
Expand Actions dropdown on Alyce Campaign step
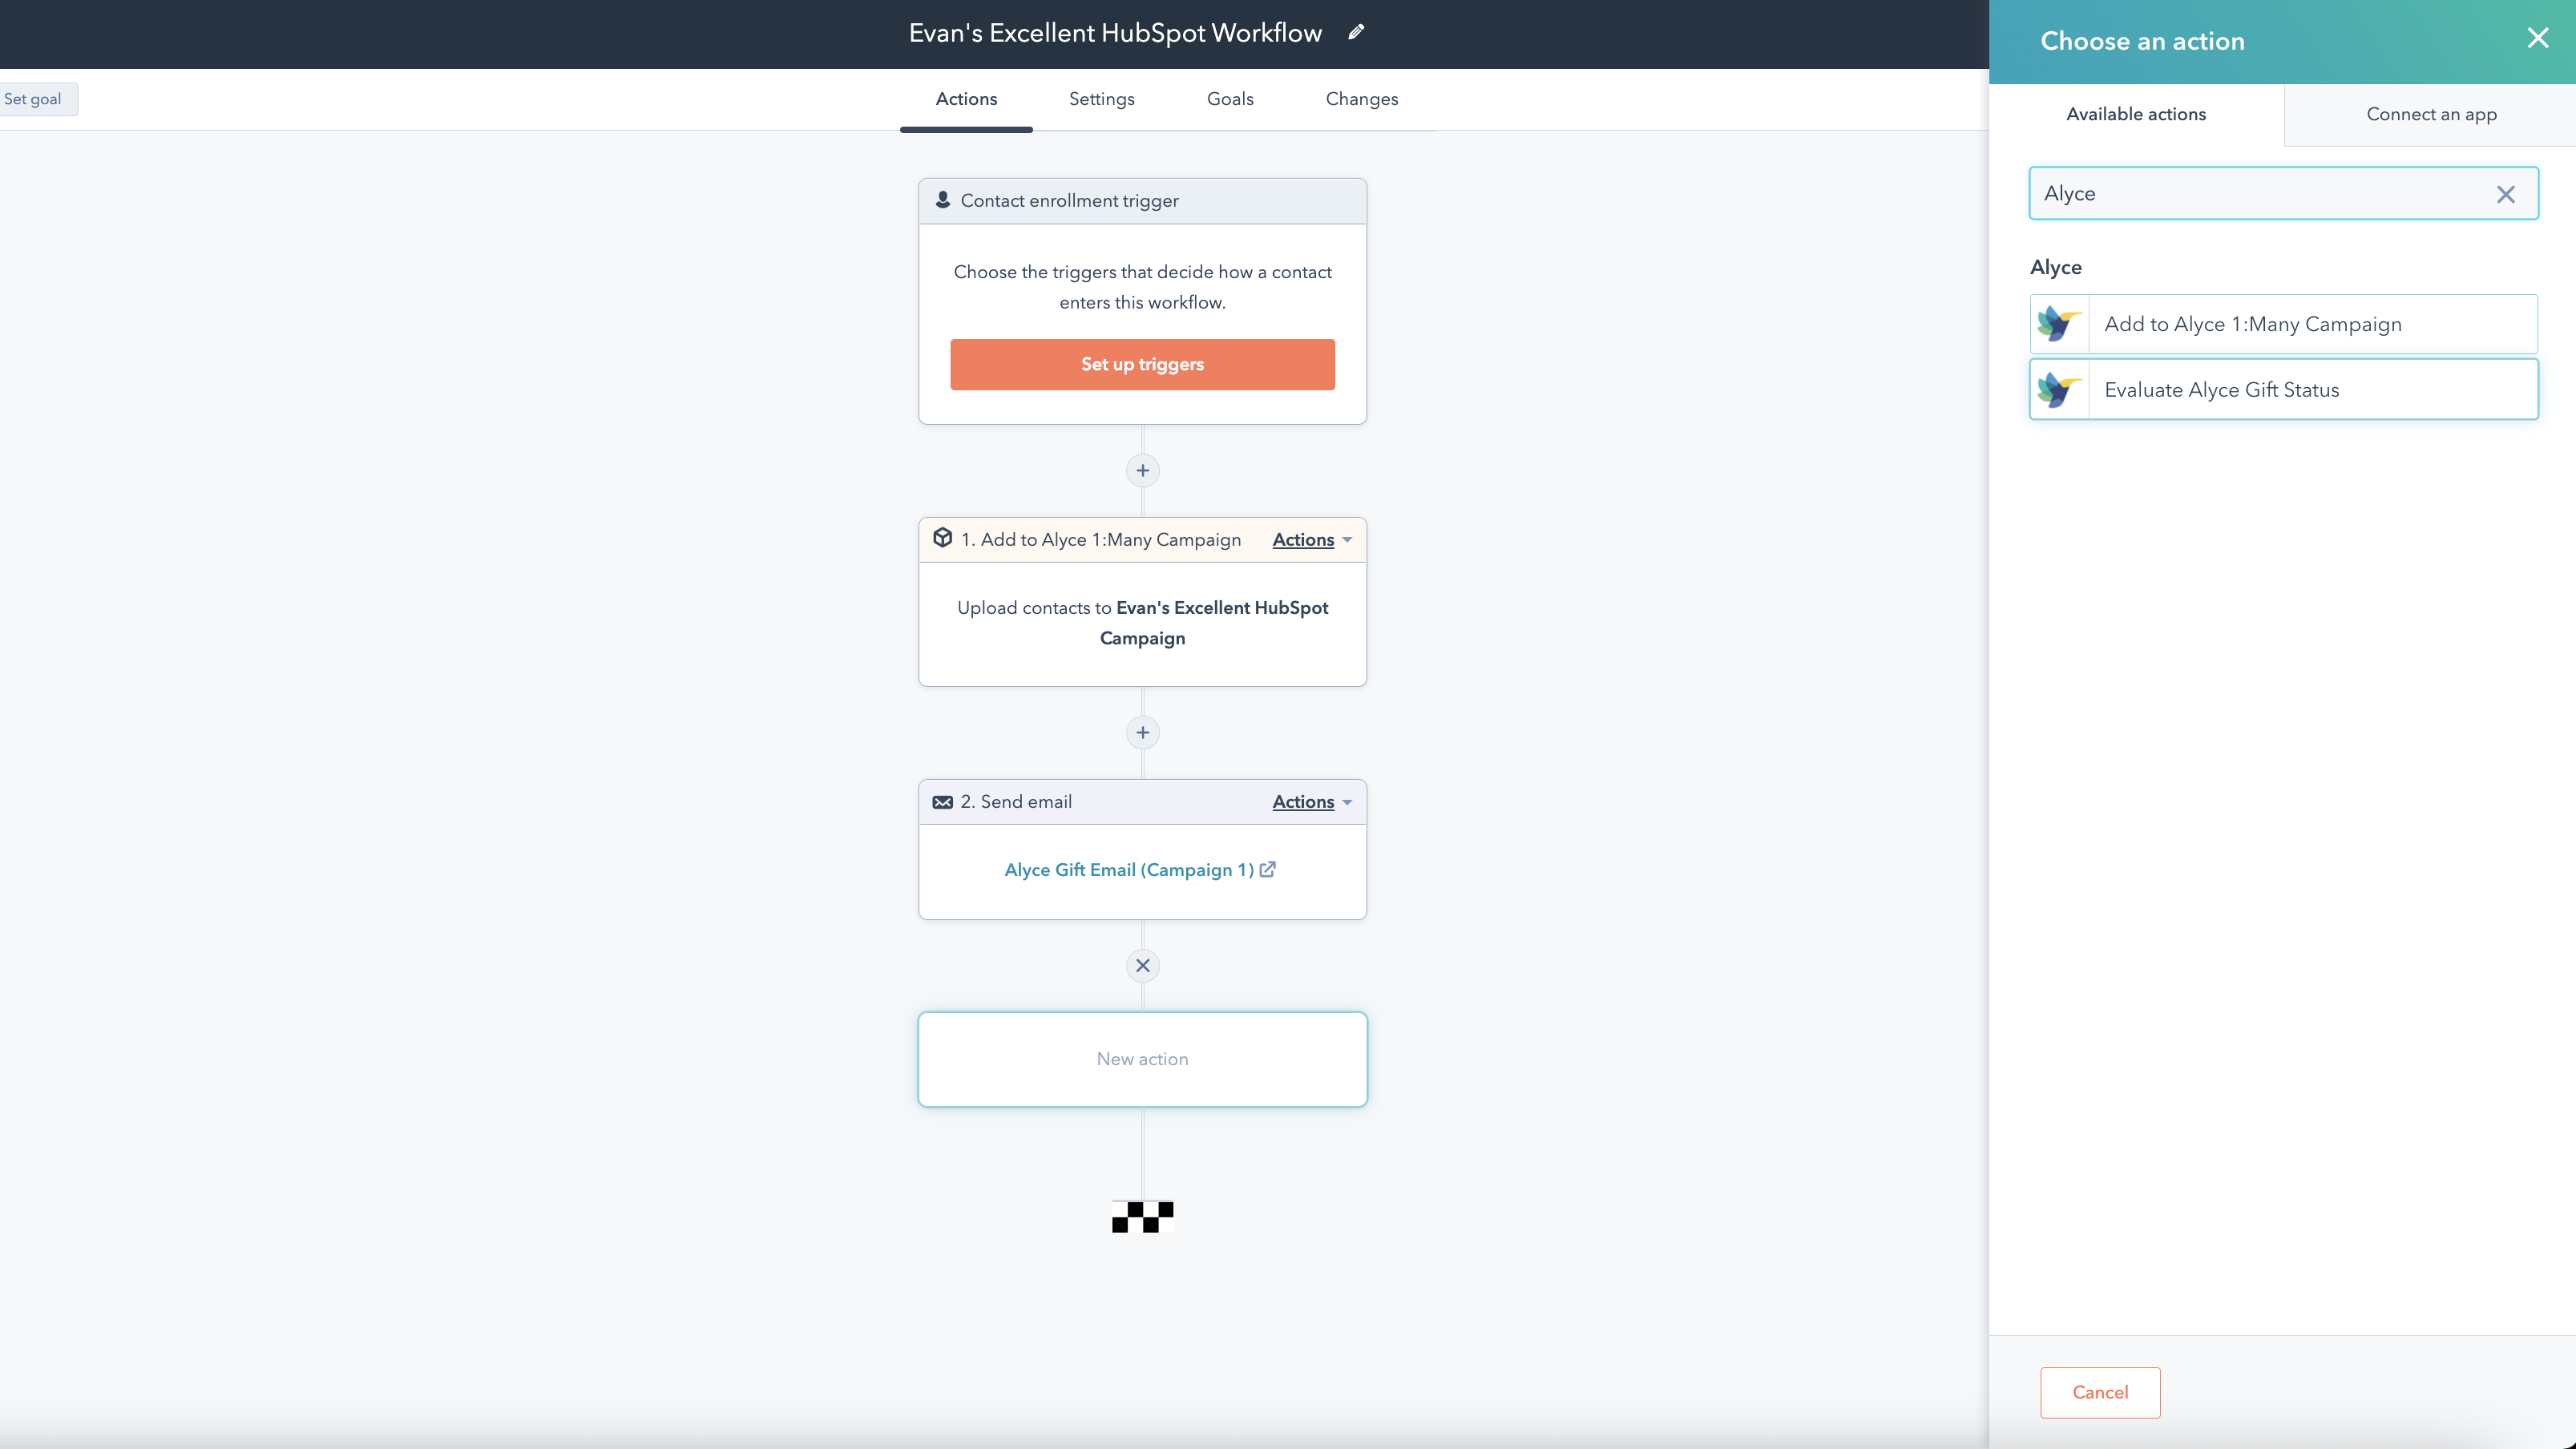click(1311, 540)
